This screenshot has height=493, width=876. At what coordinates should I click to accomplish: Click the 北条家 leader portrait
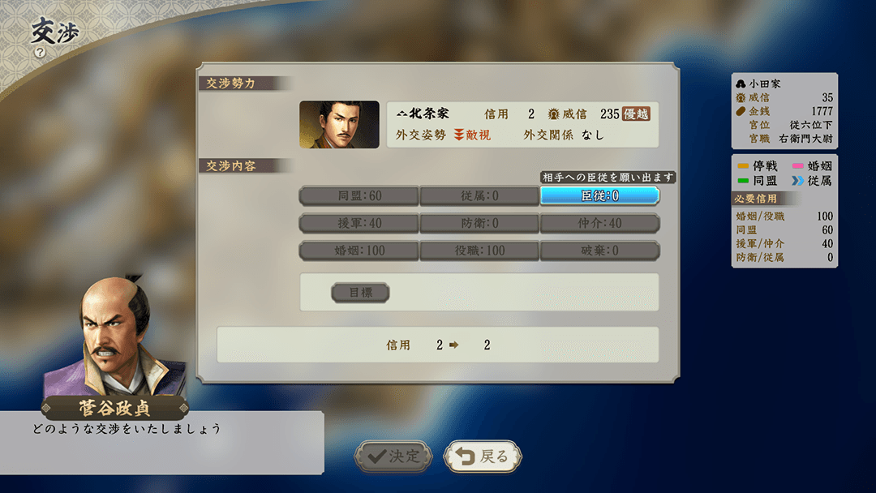point(339,125)
